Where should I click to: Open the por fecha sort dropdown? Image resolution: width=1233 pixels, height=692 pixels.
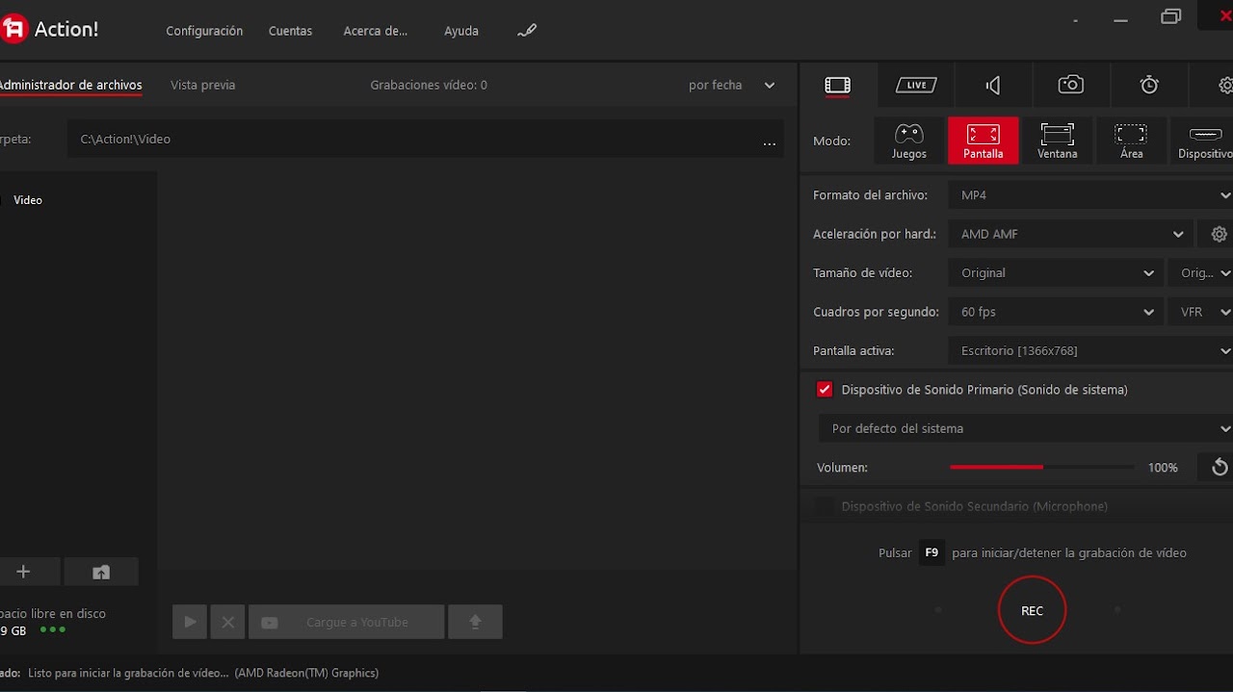730,86
